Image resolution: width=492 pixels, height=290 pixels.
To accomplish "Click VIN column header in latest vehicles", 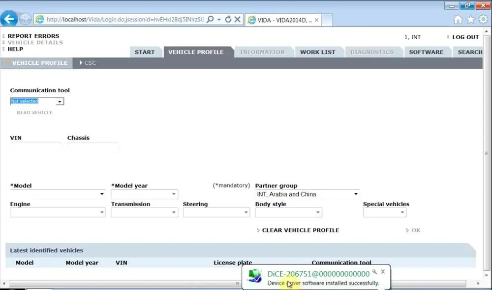I will pyautogui.click(x=122, y=263).
